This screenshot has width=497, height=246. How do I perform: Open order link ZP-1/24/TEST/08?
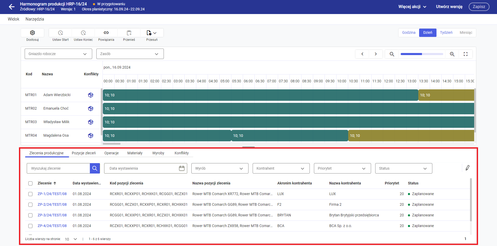[52, 194]
